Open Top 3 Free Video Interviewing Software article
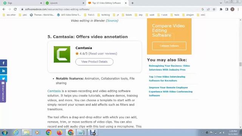Image resolution: width=242 pixels, height=136 pixels. pos(167,79)
